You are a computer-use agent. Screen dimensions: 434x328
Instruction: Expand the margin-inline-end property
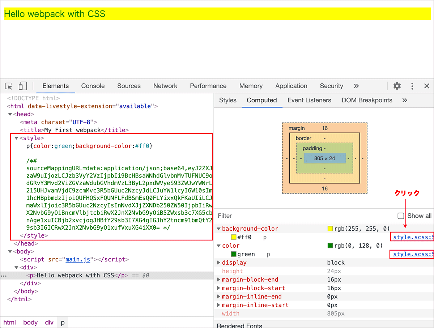point(218,297)
